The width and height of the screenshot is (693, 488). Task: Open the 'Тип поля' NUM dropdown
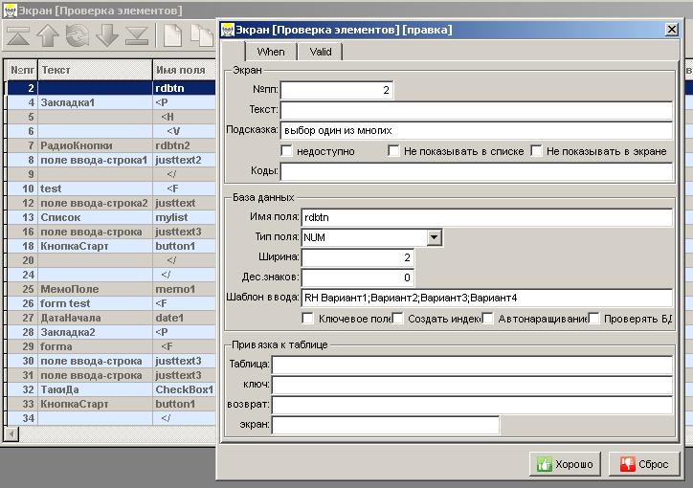click(x=434, y=236)
